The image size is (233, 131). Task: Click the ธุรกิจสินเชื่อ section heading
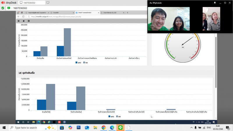[x=28, y=73]
